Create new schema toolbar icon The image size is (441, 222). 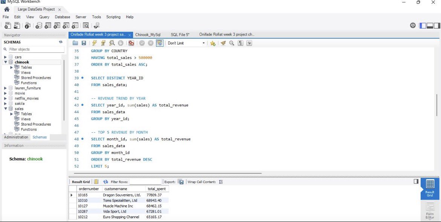pyautogui.click(x=38, y=26)
